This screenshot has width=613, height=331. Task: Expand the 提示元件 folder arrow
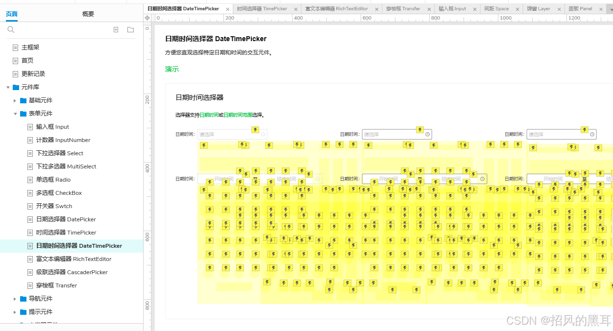pyautogui.click(x=15, y=312)
